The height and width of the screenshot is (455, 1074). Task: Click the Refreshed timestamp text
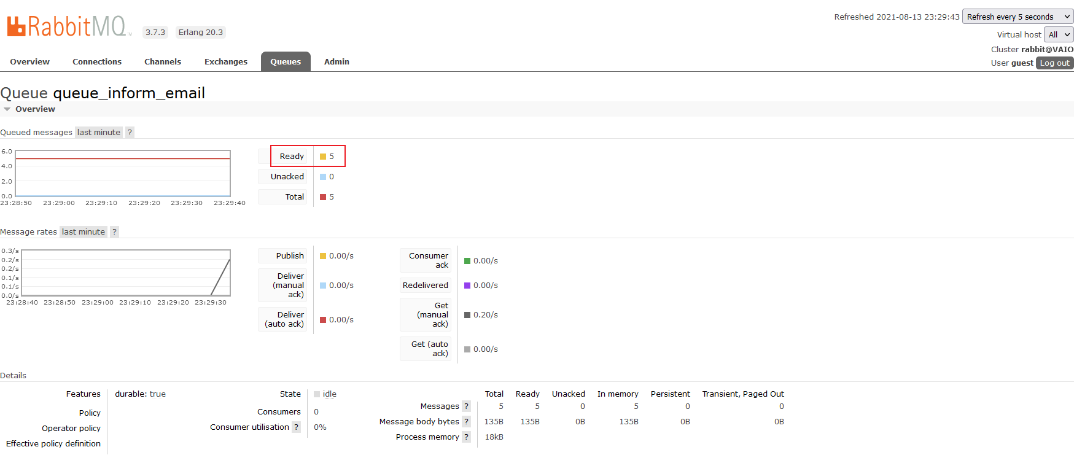coord(897,17)
